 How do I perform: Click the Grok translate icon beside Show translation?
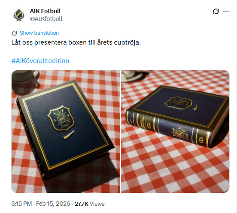coord(14,33)
